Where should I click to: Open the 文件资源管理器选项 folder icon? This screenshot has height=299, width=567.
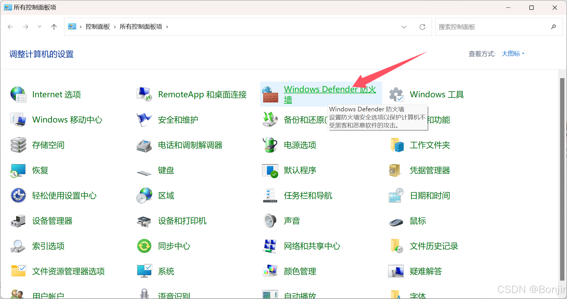point(18,271)
